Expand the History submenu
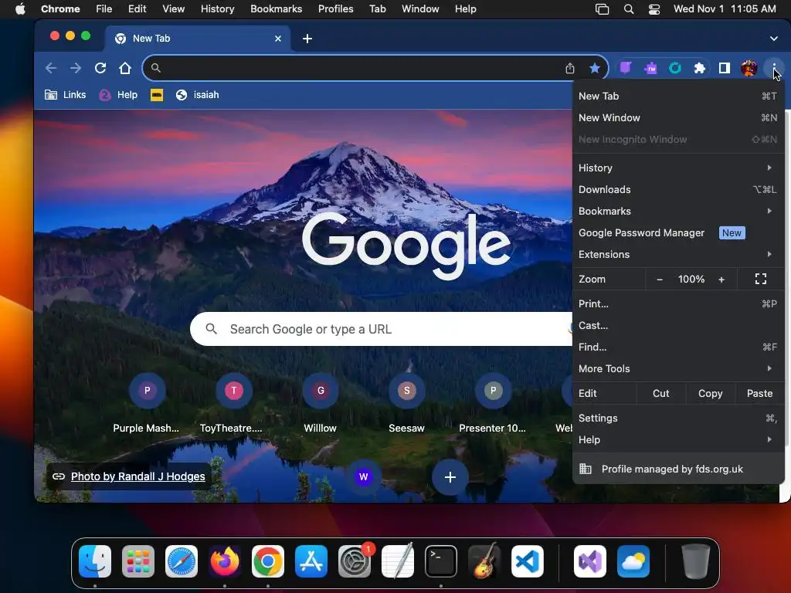The image size is (791, 593). point(678,168)
